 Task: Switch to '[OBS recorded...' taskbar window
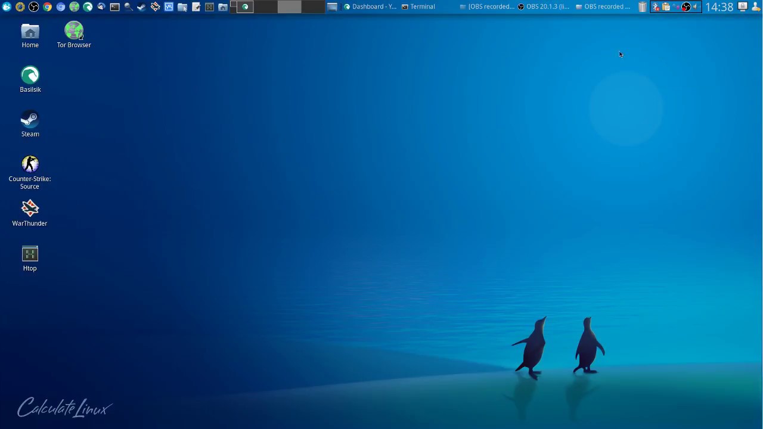click(486, 7)
